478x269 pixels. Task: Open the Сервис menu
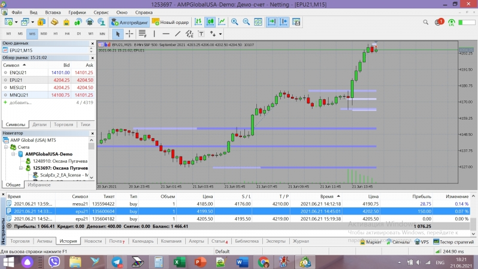[101, 13]
